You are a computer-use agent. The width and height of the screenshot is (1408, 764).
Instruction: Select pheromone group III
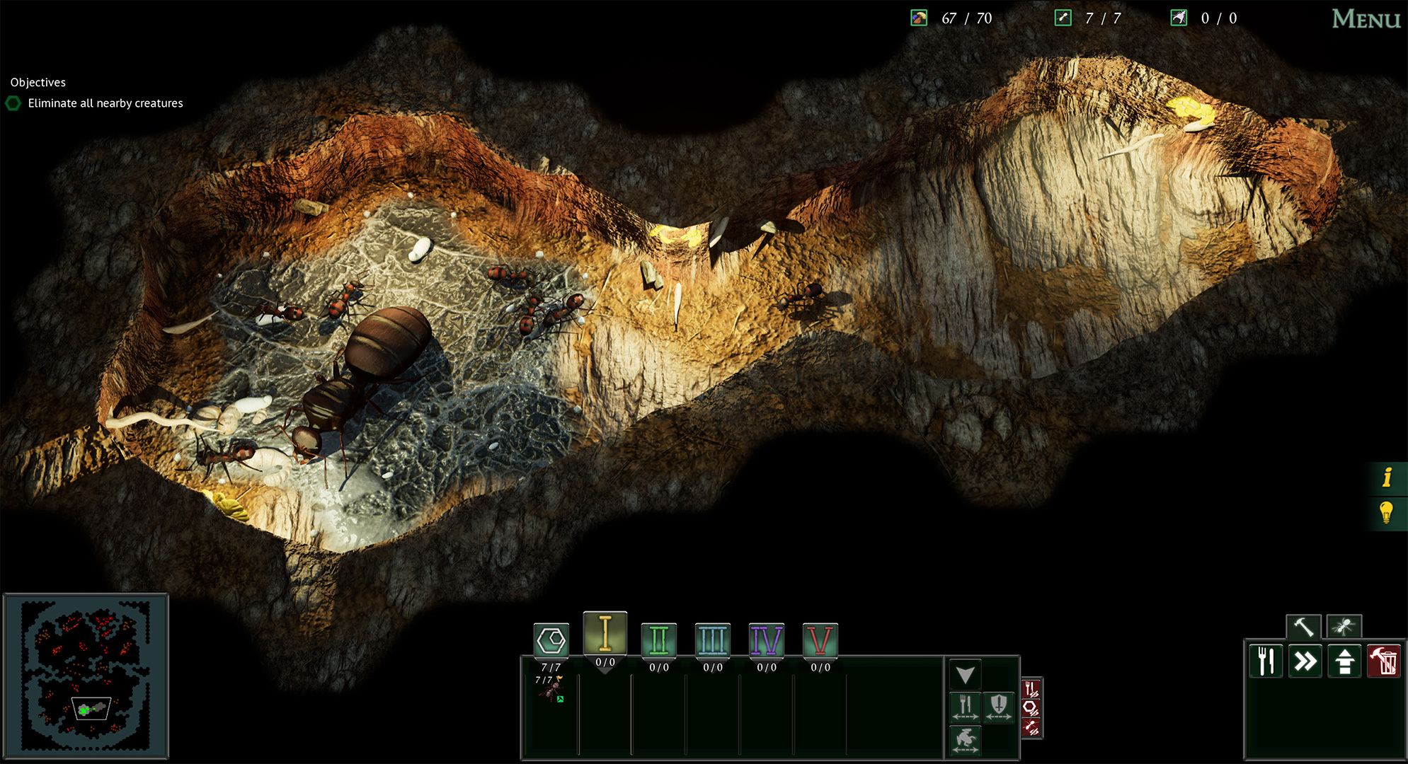(x=712, y=641)
